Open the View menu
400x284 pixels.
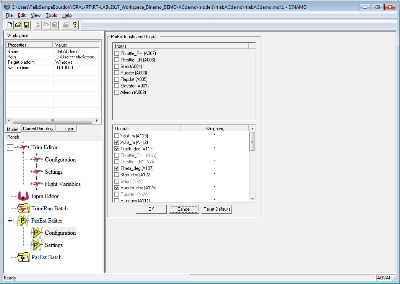point(36,15)
